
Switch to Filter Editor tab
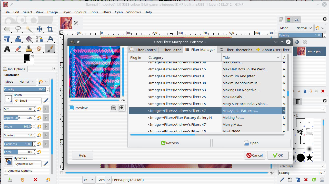(x=172, y=50)
